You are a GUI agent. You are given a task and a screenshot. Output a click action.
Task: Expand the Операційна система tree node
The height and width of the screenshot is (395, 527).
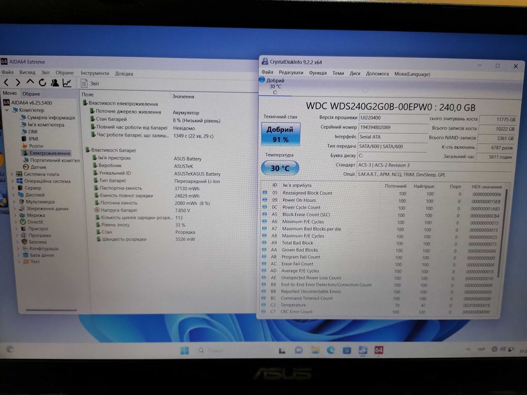point(12,181)
